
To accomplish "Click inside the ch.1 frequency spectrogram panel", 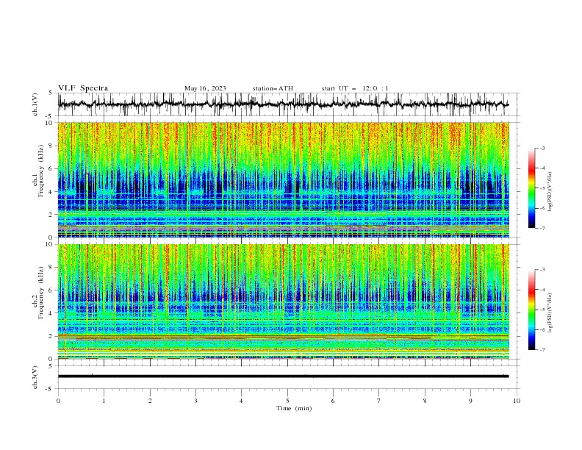I will click(284, 179).
